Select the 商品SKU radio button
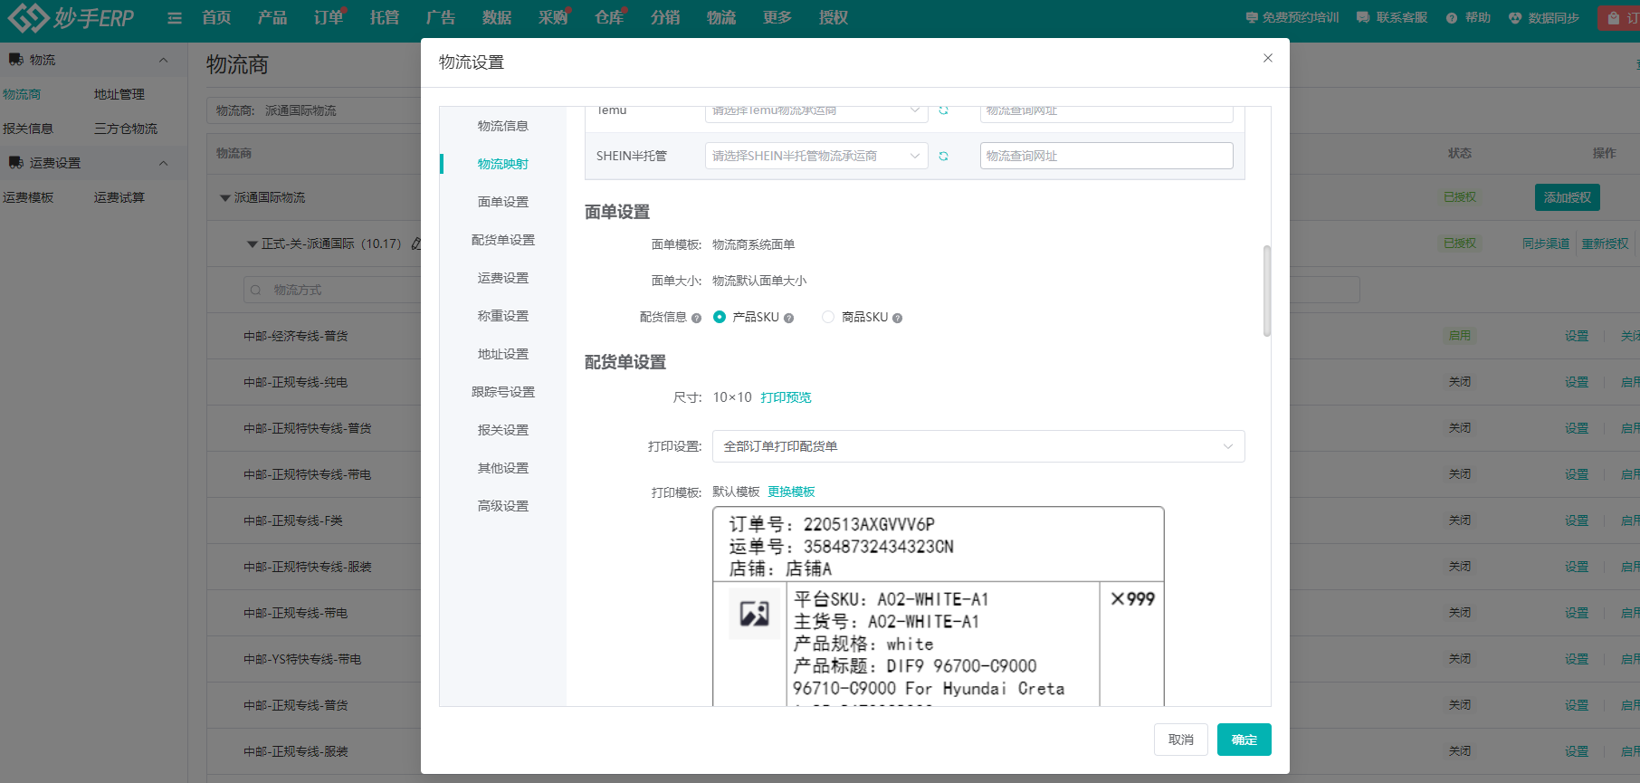Viewport: 1640px width, 783px height. coord(828,317)
